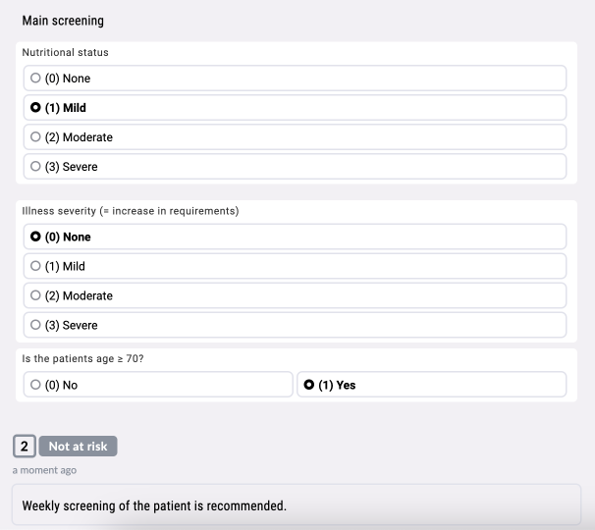Mark Illness severity as (3) Severe
Screen dimensions: 595x530
tap(295, 325)
